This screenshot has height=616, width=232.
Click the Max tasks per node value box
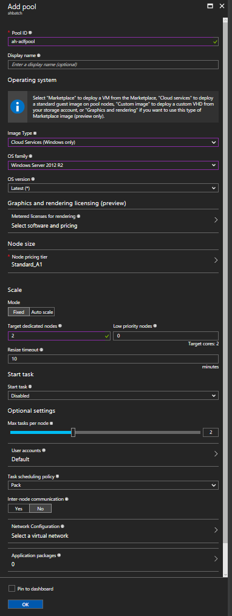tap(210, 433)
